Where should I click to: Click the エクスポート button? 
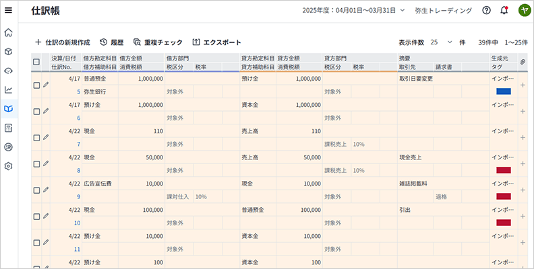pos(216,42)
